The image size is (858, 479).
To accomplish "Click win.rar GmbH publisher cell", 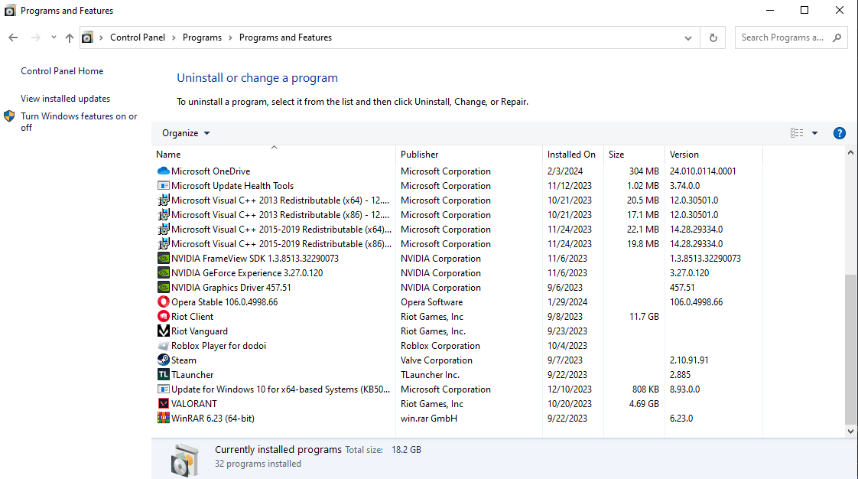I will pyautogui.click(x=428, y=419).
